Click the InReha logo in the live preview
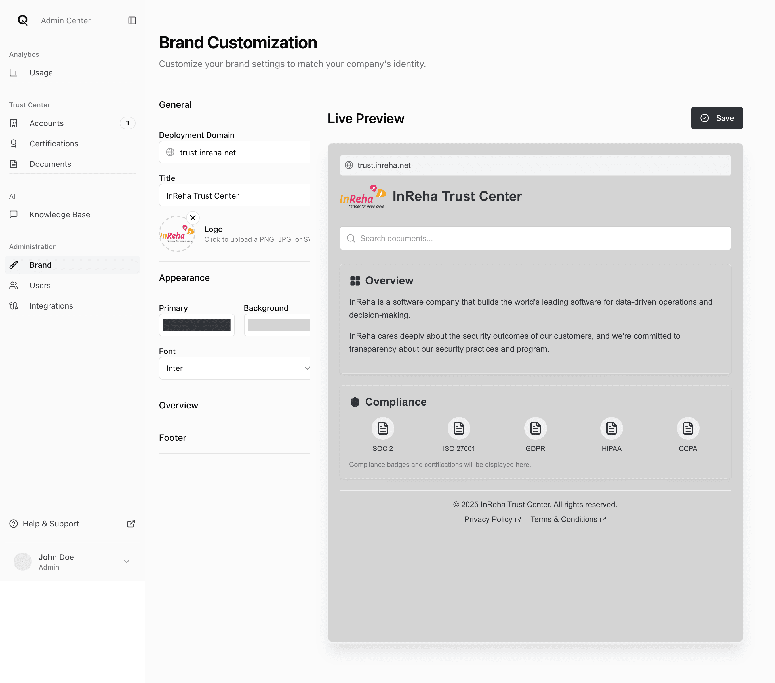775x683 pixels. click(363, 196)
